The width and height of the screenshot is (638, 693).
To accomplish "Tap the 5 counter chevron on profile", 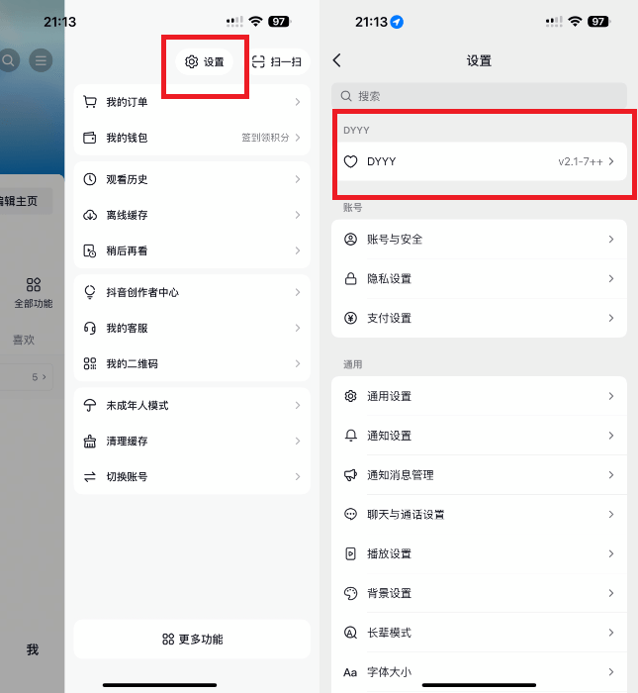I will 45,377.
